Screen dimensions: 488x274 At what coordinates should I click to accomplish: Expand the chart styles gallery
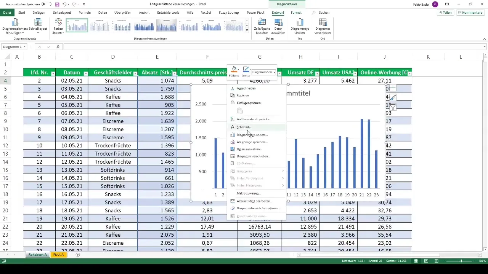(x=247, y=30)
